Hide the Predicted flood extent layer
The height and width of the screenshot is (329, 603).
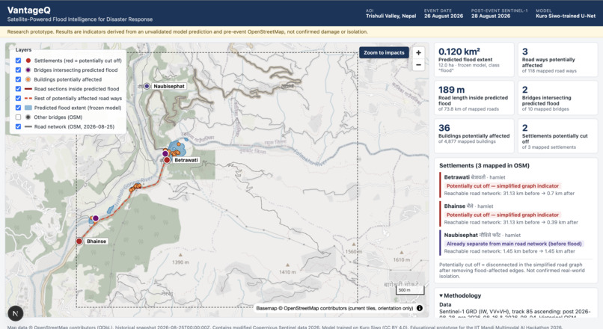click(18, 108)
